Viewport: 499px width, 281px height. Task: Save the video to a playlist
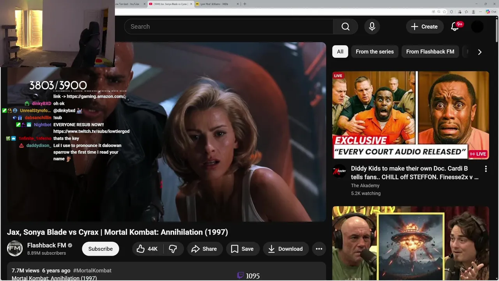coord(242,249)
